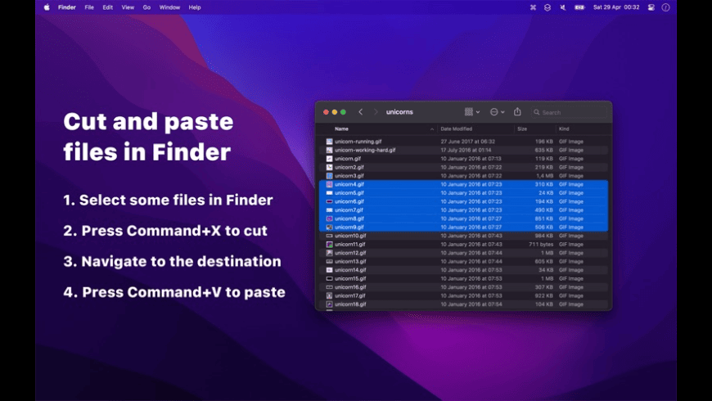Image resolution: width=712 pixels, height=401 pixels.
Task: Sort the list by Size column
Action: point(522,129)
